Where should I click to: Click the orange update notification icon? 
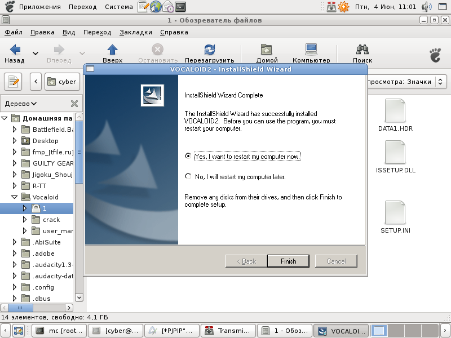pos(343,7)
